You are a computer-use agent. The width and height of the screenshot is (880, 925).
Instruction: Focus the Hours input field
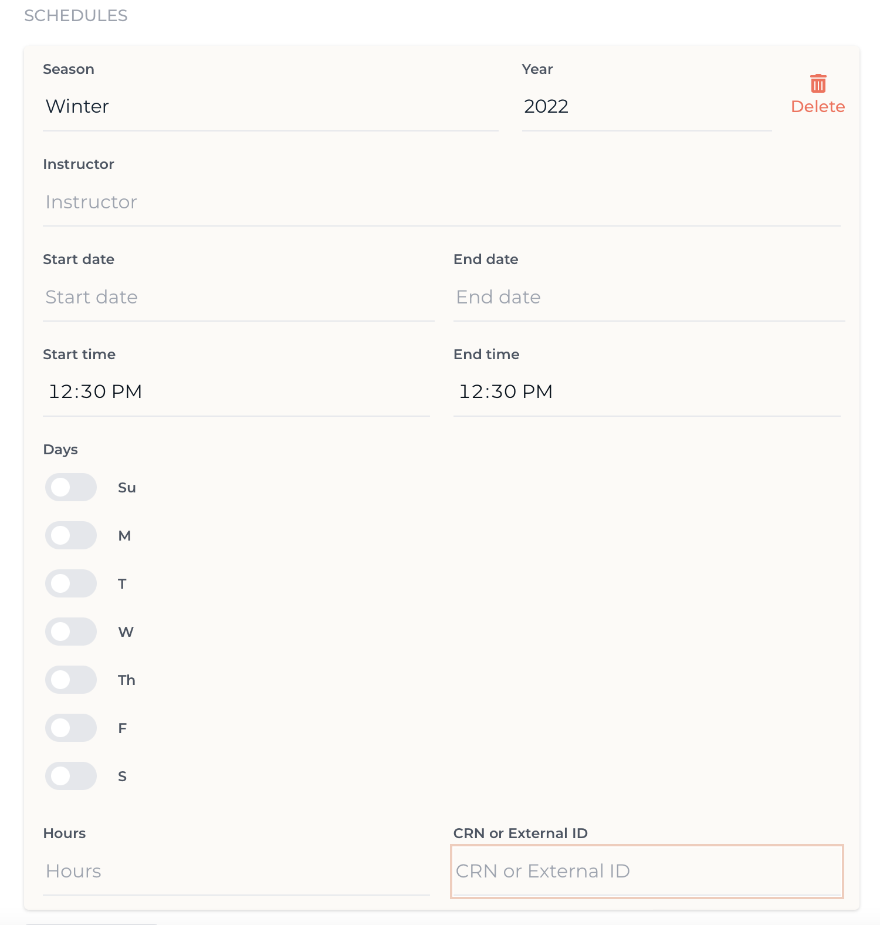click(x=236, y=871)
